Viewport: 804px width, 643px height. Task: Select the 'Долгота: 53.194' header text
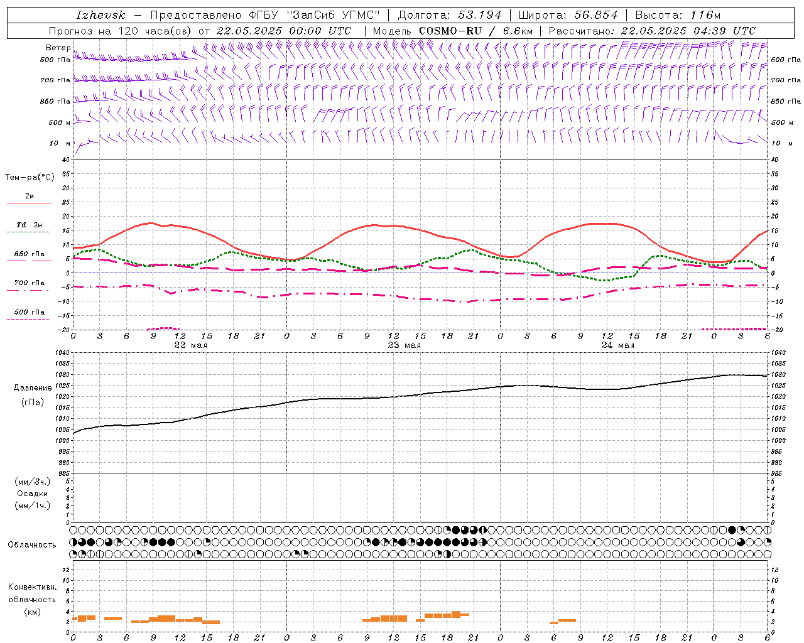(450, 15)
